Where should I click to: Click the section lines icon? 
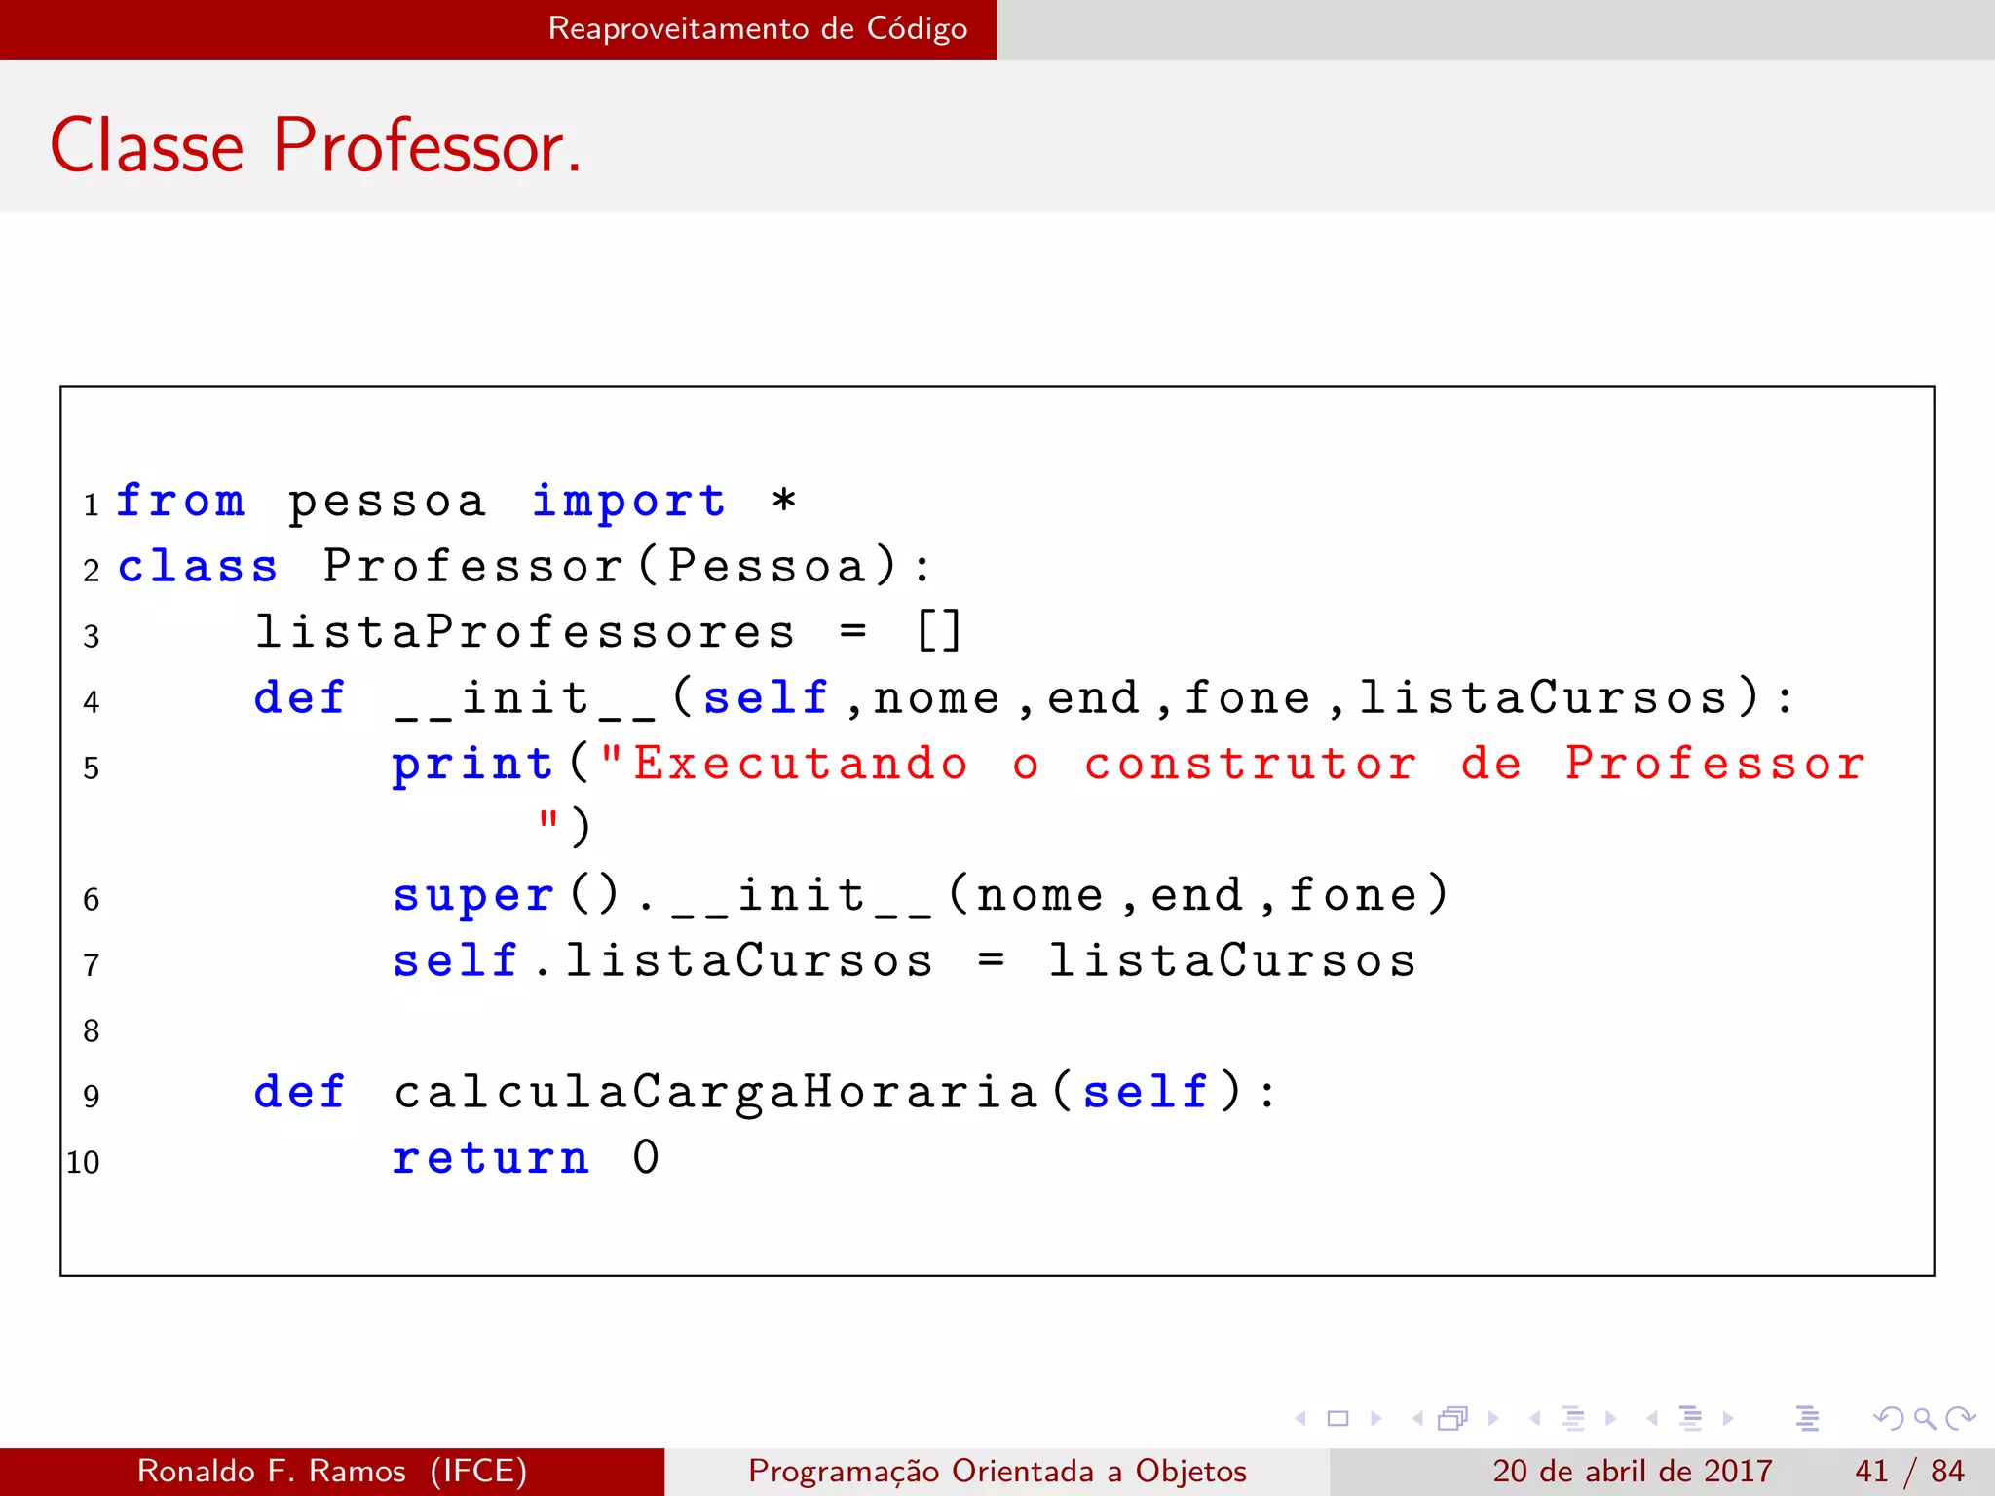(1691, 1418)
